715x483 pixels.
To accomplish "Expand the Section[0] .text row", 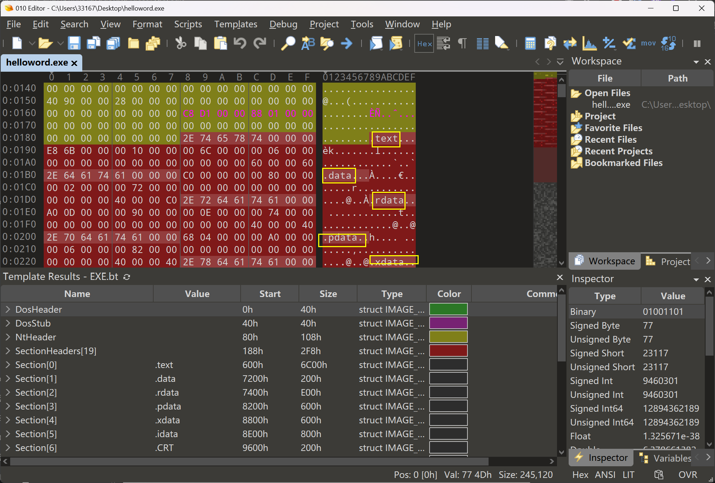I will click(x=8, y=365).
